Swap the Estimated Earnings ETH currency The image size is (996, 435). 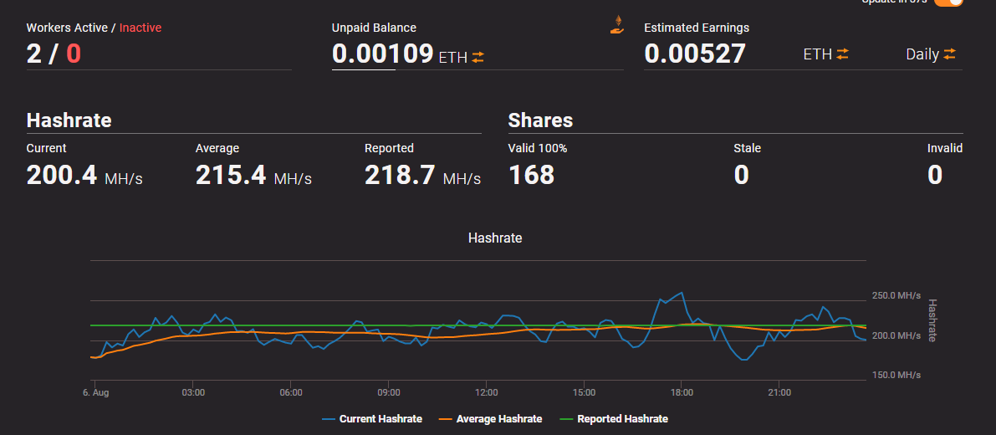(x=842, y=54)
